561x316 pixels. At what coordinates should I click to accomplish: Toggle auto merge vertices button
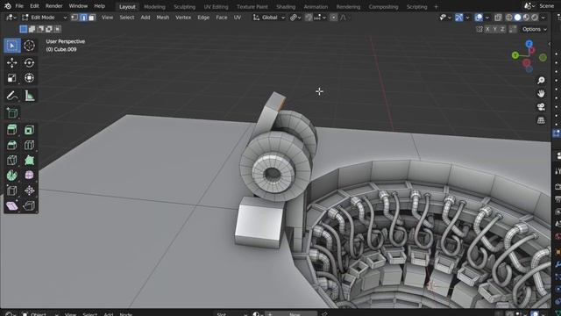pos(513,29)
